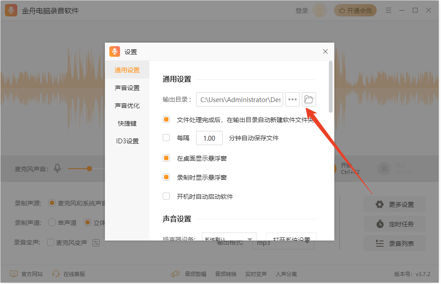Open 在线客服 online support link
The image size is (441, 284).
tap(68, 274)
